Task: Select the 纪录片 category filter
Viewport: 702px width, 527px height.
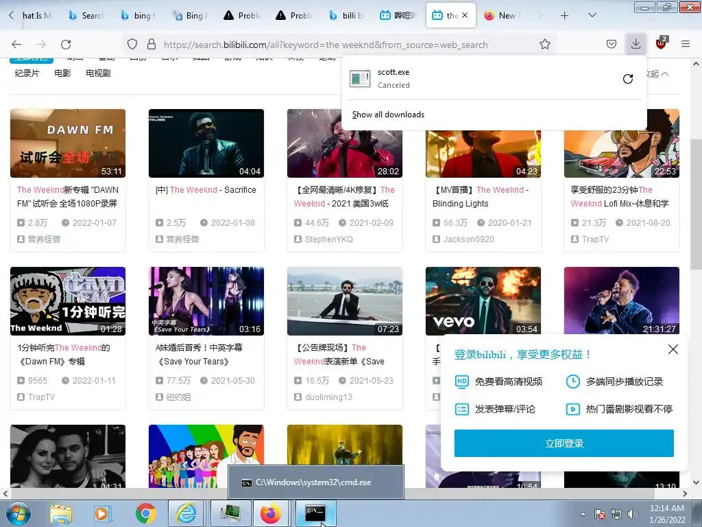Action: click(x=27, y=73)
